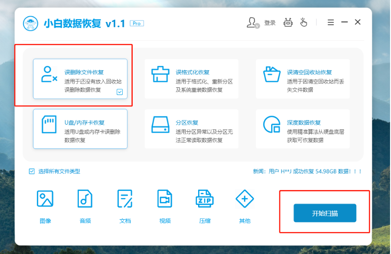
Task: Choose the 误格式化恢复 recovery mode
Action: [x=191, y=79]
